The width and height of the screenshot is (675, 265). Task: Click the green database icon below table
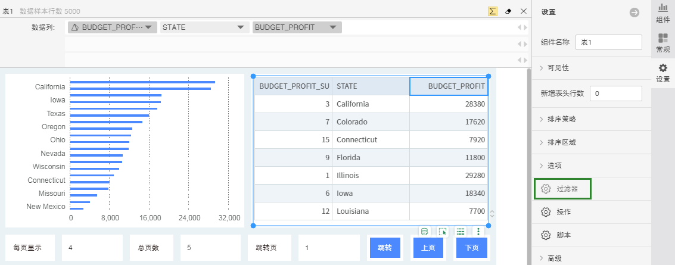[x=424, y=232]
